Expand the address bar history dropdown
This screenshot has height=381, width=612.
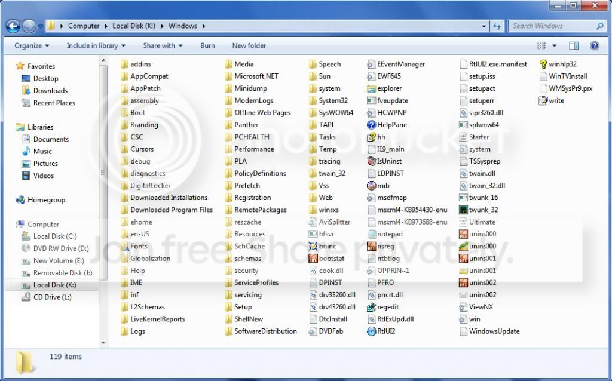(484, 26)
